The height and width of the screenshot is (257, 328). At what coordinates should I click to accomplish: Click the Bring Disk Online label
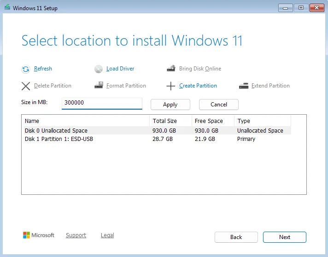(x=200, y=69)
